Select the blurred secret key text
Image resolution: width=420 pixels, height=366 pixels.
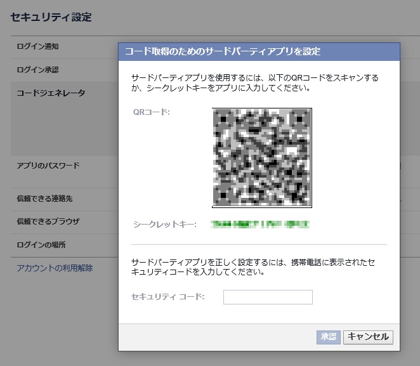pyautogui.click(x=260, y=224)
